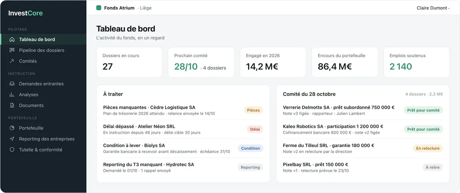Viewport: 460px width, 193px height.
Task: Click the Verrerie Delmotte Prêt pour comité badge
Action: 423,110
